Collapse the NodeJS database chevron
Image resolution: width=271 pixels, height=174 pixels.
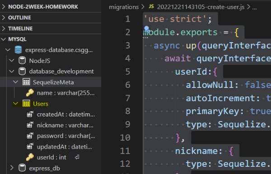coord(12,61)
